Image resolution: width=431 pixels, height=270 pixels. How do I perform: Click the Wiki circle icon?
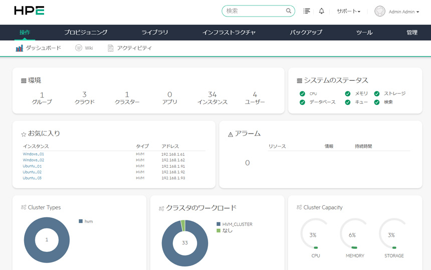[x=79, y=48]
